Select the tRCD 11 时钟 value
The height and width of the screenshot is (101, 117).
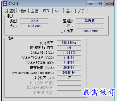69,58
